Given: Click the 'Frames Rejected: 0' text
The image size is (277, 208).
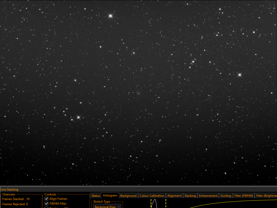Looking at the screenshot, I should pos(15,204).
